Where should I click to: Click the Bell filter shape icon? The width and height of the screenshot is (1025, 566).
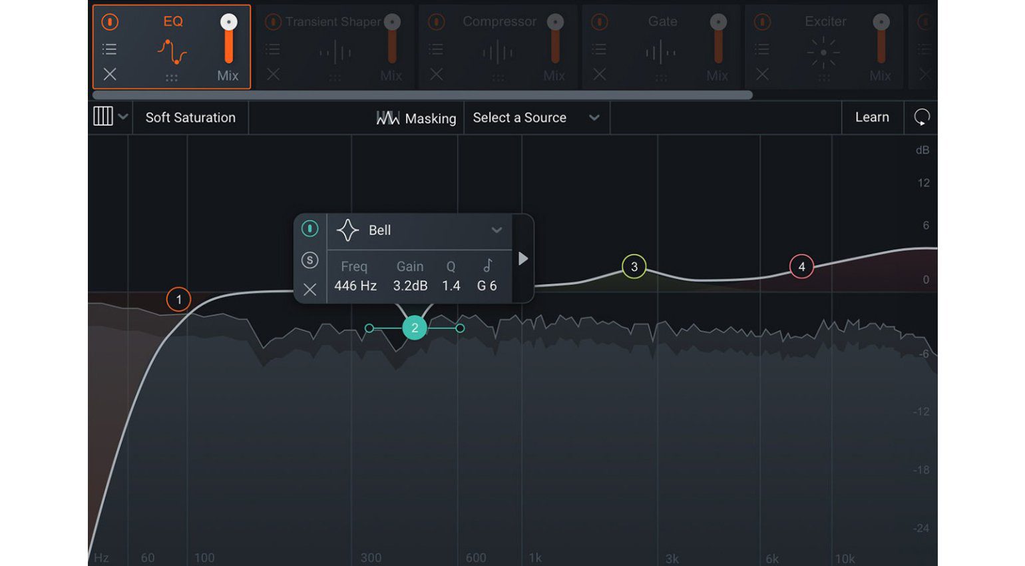tap(347, 230)
